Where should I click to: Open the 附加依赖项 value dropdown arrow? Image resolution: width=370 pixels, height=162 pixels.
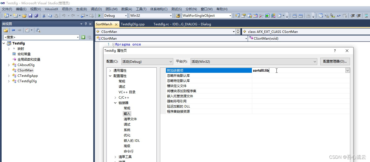pyautogui.click(x=348, y=70)
